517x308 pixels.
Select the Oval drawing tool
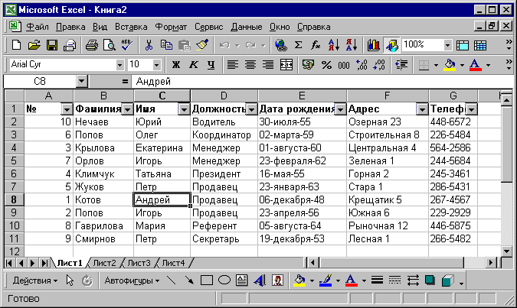[x=224, y=280]
